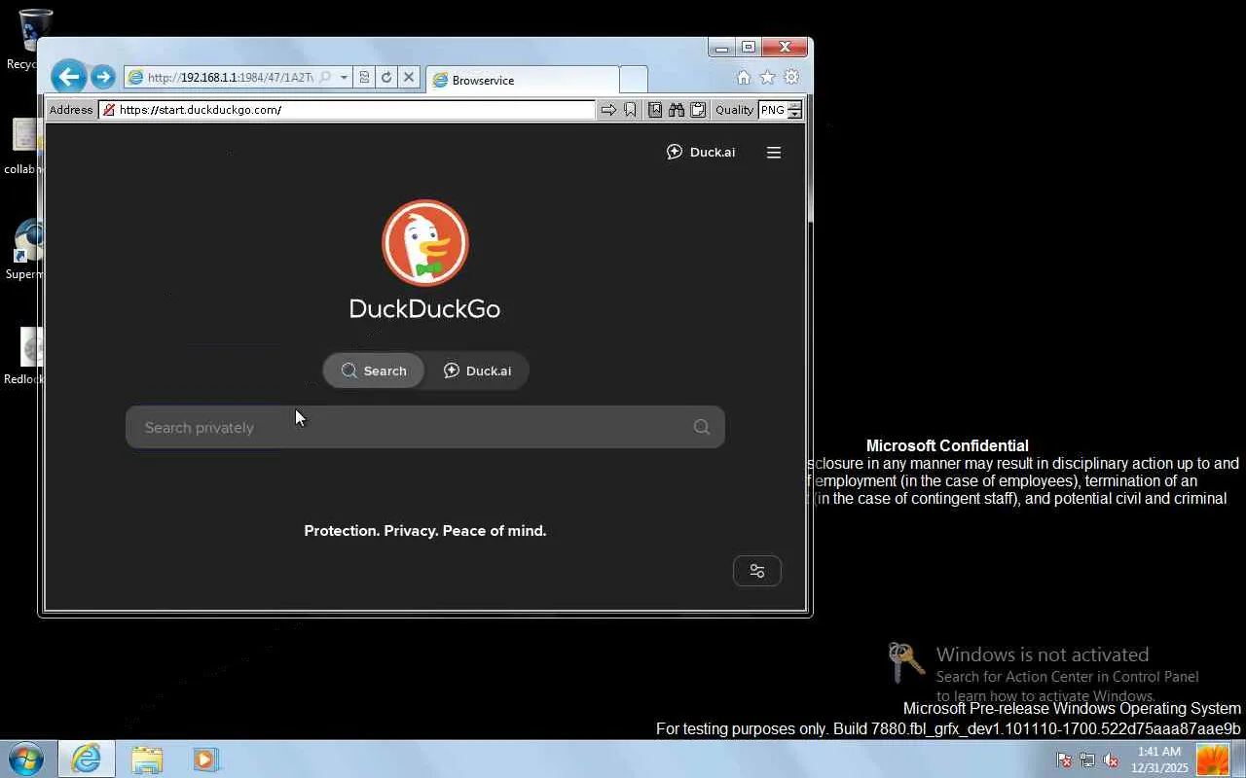
Task: Open Duck.ai link in the page header
Action: (x=701, y=152)
